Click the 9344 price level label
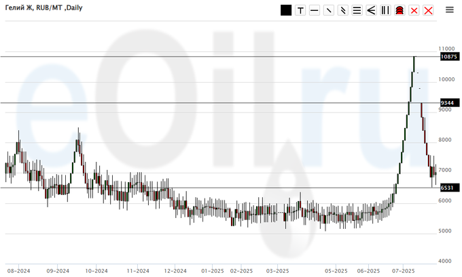The width and height of the screenshot is (462, 277). click(448, 103)
